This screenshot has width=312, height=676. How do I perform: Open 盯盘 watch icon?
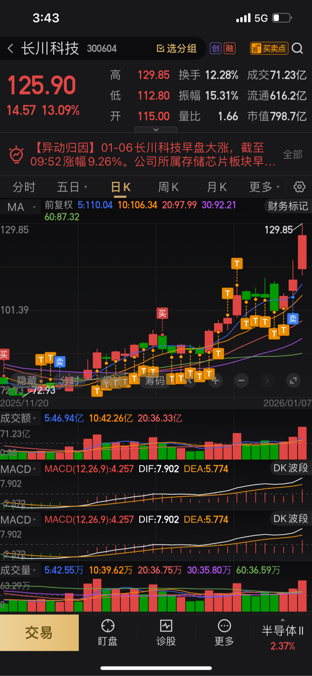pos(108,633)
